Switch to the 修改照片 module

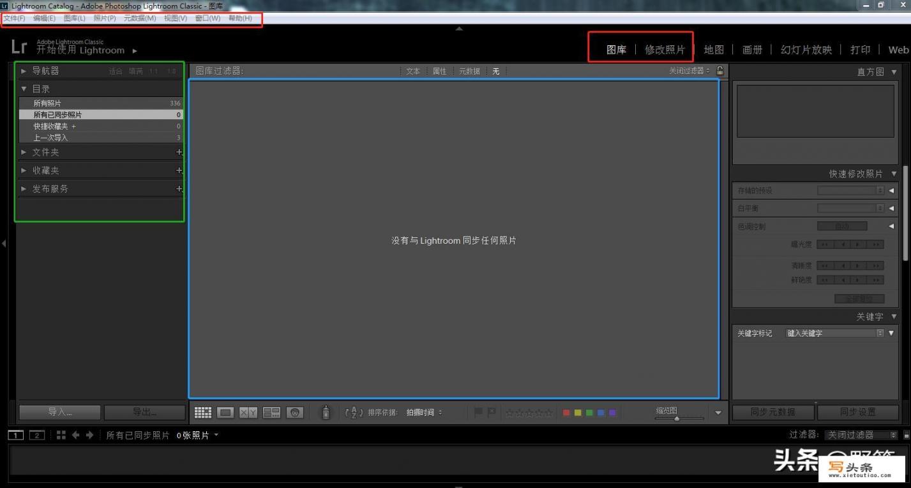point(665,50)
